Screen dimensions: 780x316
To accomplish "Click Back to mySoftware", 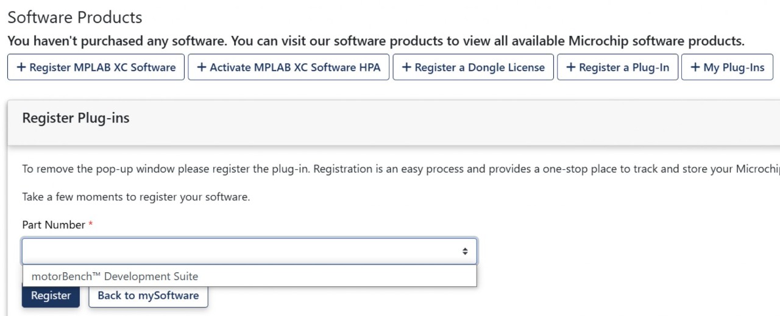I will point(148,296).
